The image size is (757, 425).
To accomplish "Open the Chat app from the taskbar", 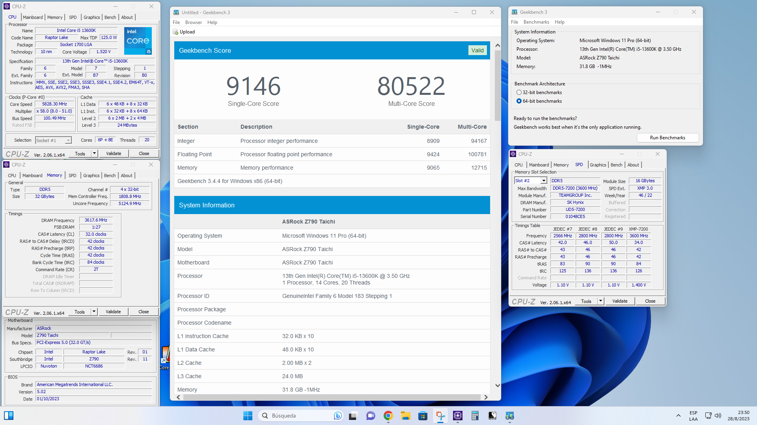I will click(371, 416).
